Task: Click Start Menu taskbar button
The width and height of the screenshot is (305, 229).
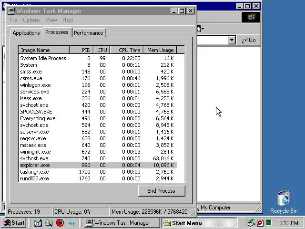Action: 199,223
